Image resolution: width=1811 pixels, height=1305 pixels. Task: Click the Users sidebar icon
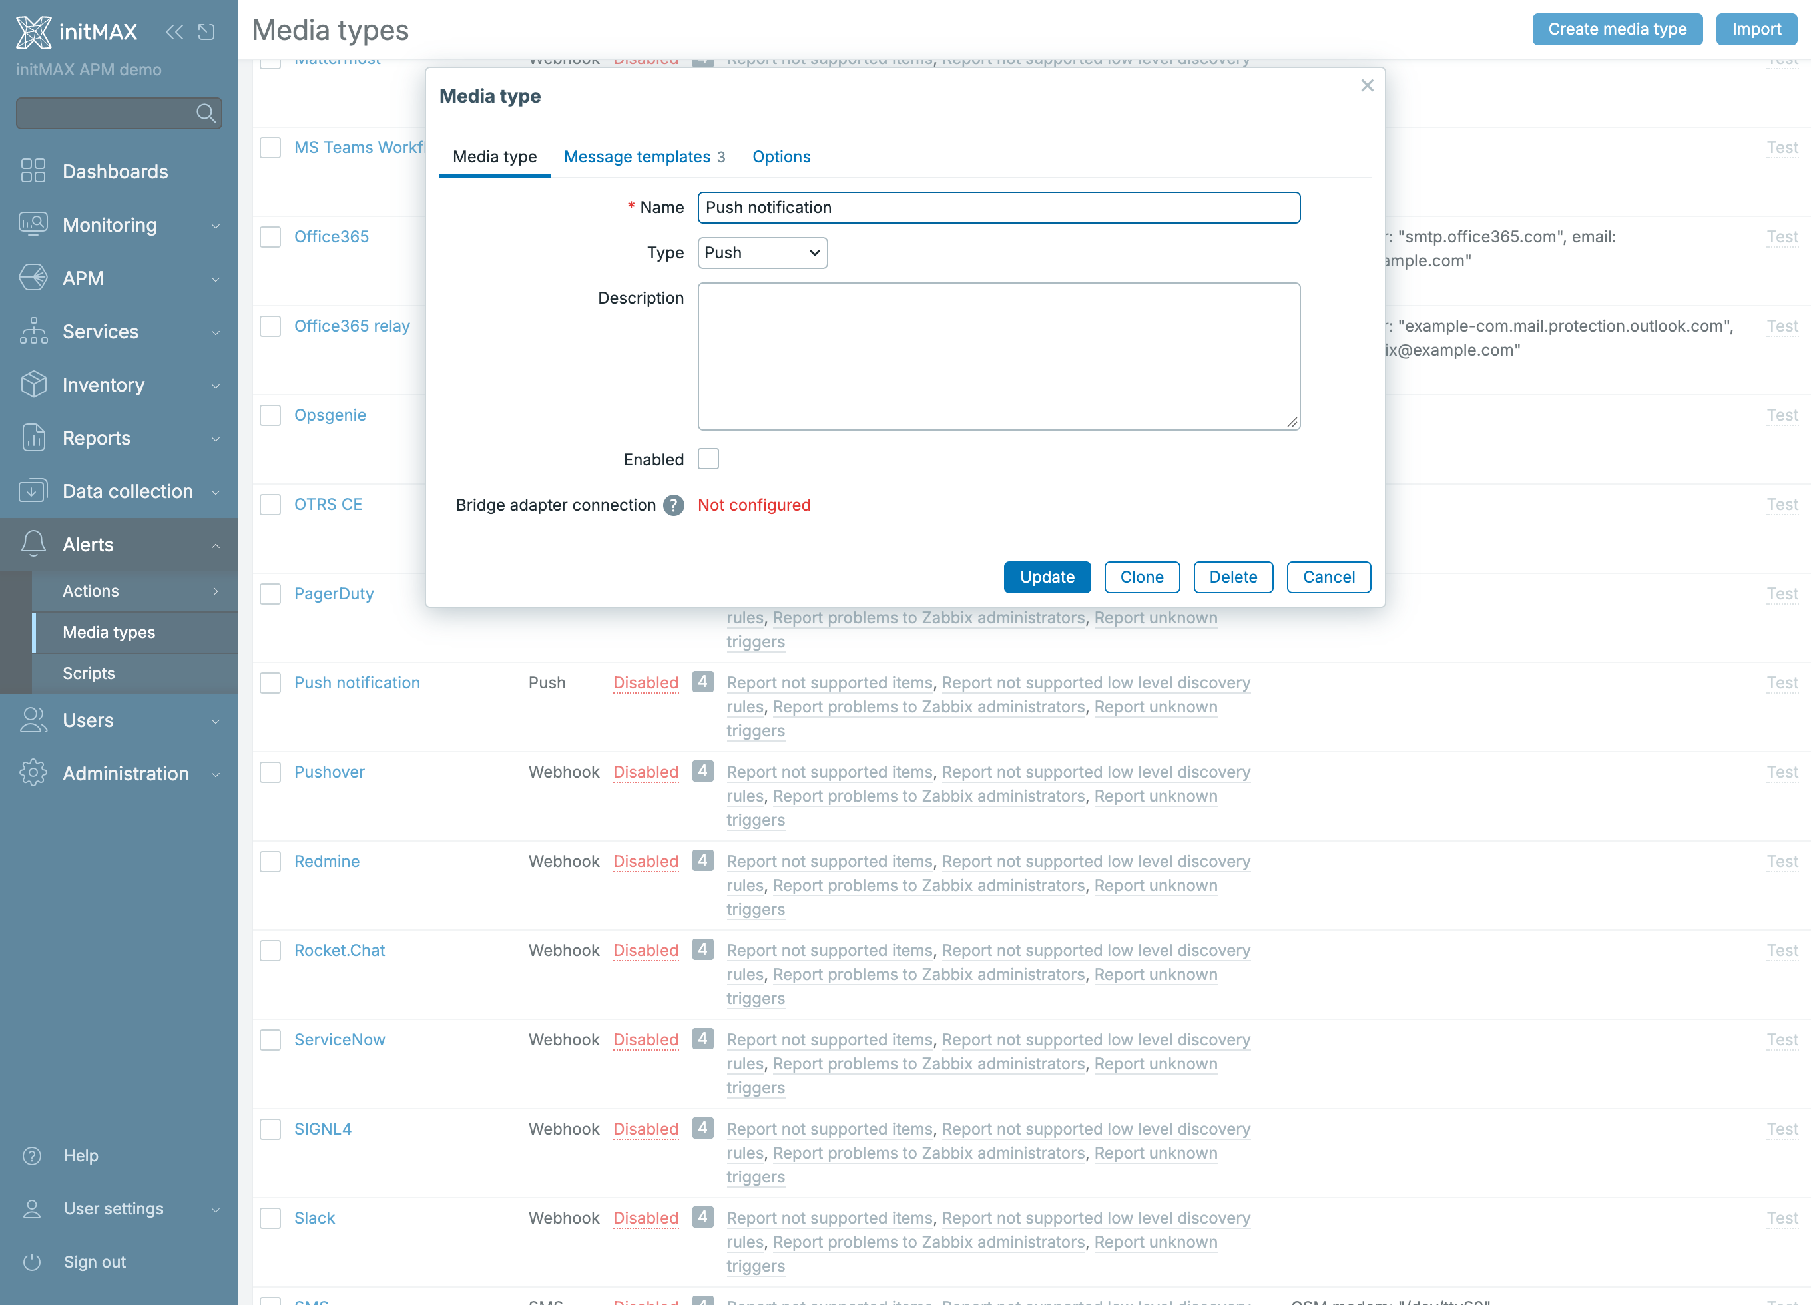(33, 720)
